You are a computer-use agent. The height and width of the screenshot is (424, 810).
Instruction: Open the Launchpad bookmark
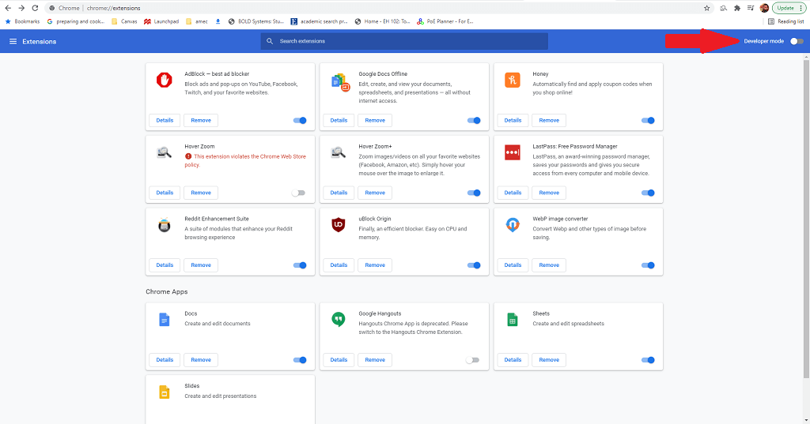[161, 21]
